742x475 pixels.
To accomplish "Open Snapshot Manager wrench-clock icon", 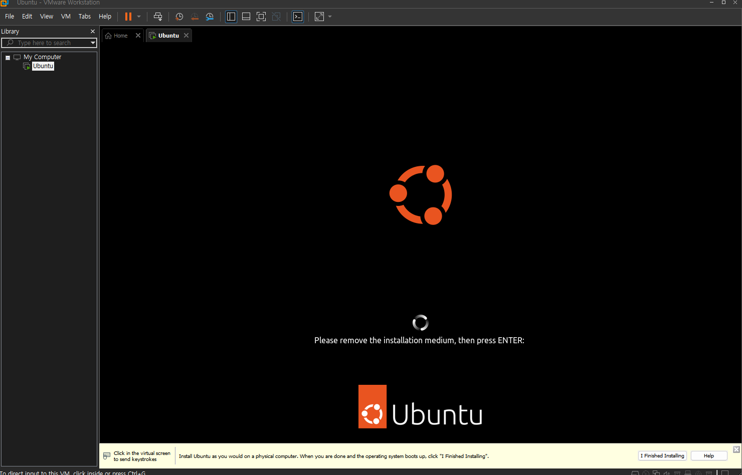I will click(210, 17).
